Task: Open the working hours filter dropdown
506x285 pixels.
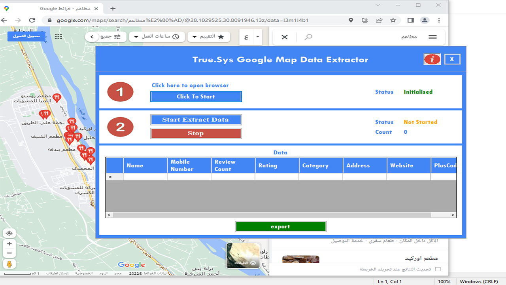Action: pyautogui.click(x=157, y=36)
